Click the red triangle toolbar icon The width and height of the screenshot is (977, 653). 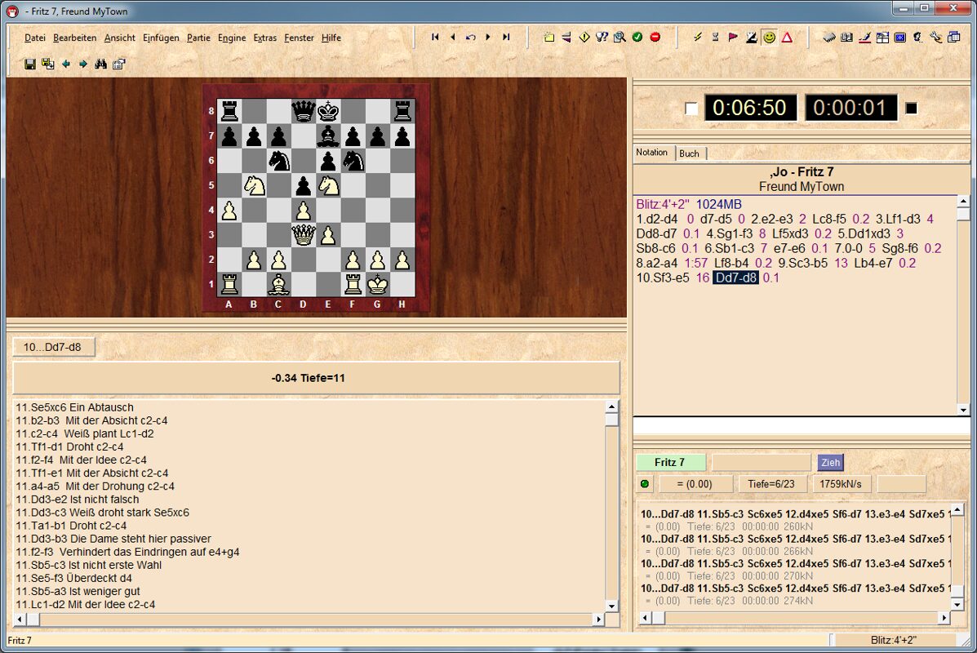point(787,37)
